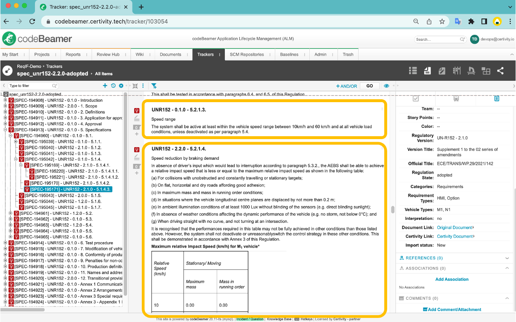Open tracker settings via the gear icon
This screenshot has width=516, height=322.
[x=121, y=85]
